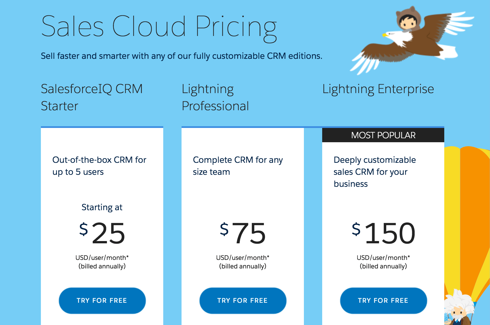The height and width of the screenshot is (325, 490).
Task: Select the Lightning Enterprise heading
Action: pyautogui.click(x=378, y=89)
